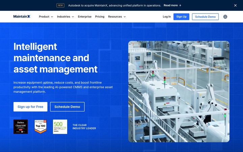Click the Log In link
The width and height of the screenshot is (243, 152).
point(167,17)
